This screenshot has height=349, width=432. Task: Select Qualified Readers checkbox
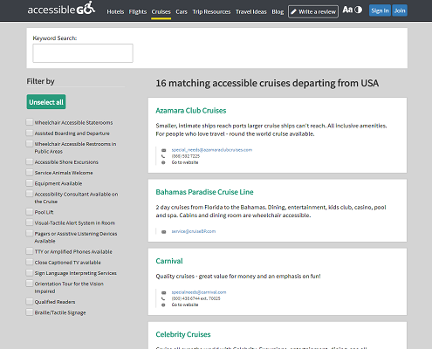[30, 301]
